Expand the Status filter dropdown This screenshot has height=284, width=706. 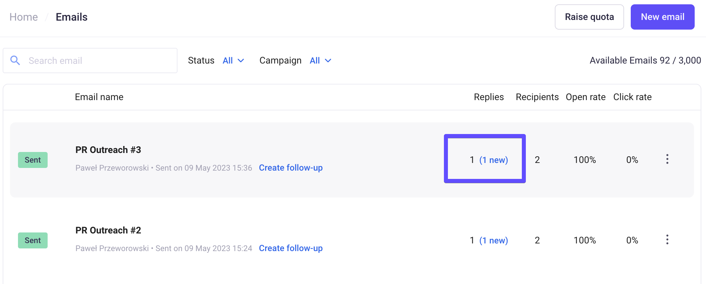(x=233, y=61)
